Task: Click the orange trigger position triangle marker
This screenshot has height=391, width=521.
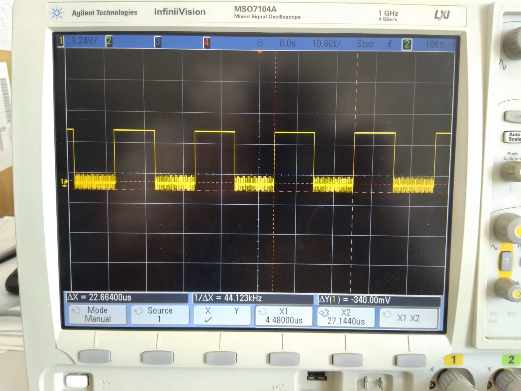Action: [x=260, y=52]
